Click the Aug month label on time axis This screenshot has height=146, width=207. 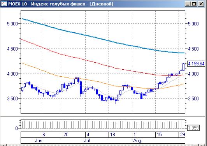pos(137,141)
